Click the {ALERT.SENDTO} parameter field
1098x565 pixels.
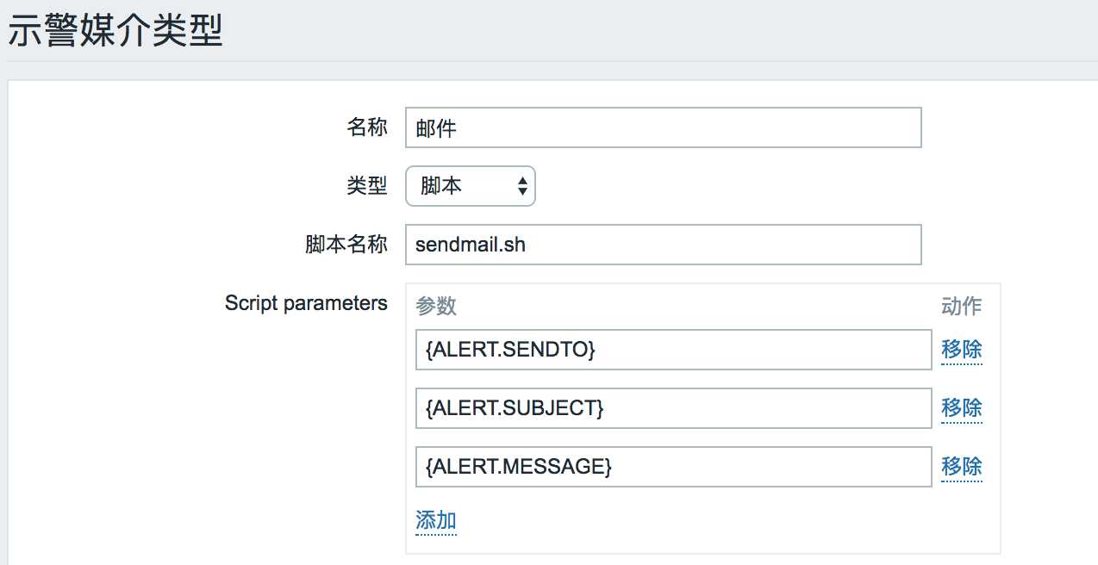click(x=672, y=350)
